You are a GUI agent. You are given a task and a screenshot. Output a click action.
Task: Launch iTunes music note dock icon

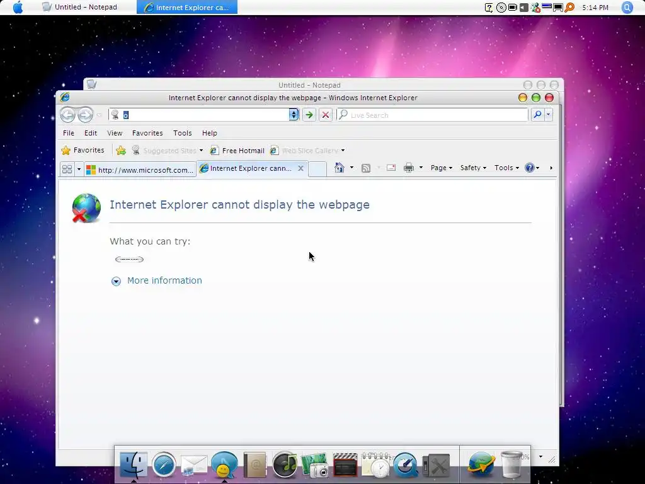[x=285, y=465]
